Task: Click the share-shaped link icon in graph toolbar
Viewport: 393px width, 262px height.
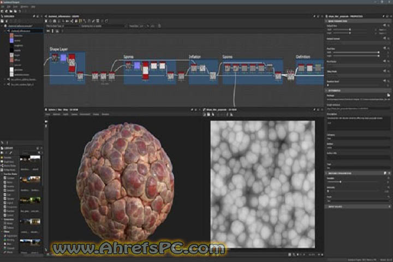Action: point(72,21)
